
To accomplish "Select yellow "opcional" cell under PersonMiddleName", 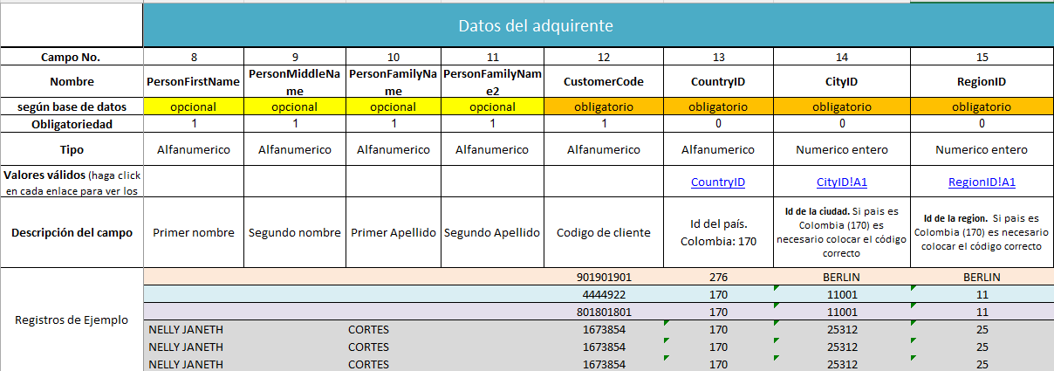I will point(294,107).
